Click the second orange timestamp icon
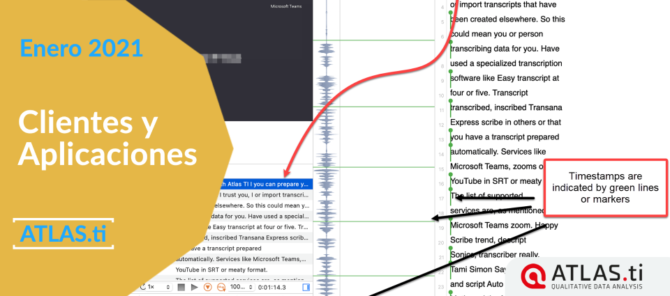This screenshot has width=670, height=296. [221, 288]
